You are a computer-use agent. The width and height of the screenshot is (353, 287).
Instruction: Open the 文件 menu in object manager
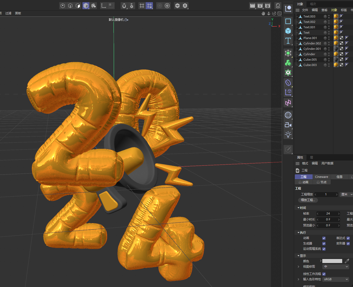point(305,10)
